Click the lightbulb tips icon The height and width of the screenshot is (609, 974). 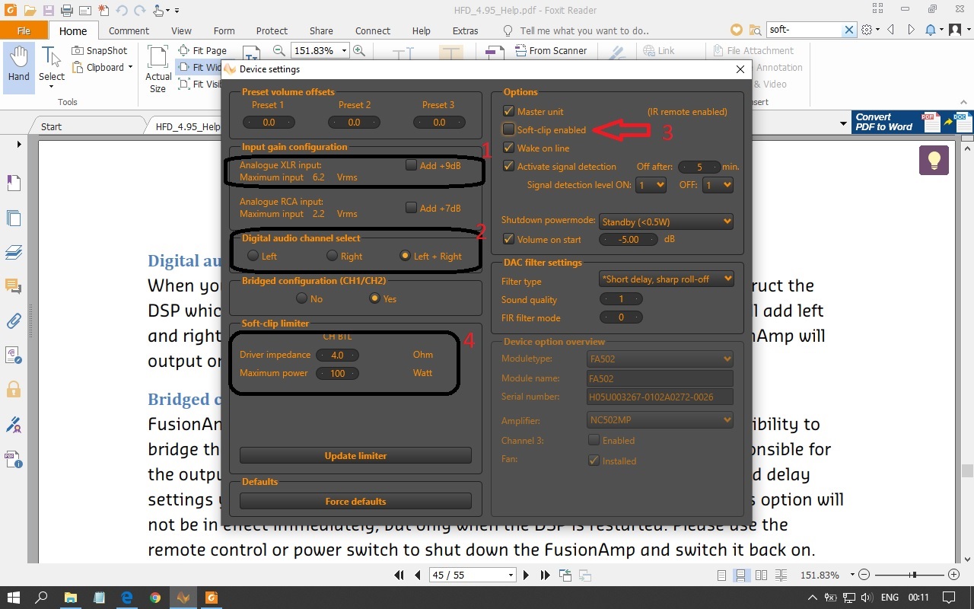tap(934, 160)
